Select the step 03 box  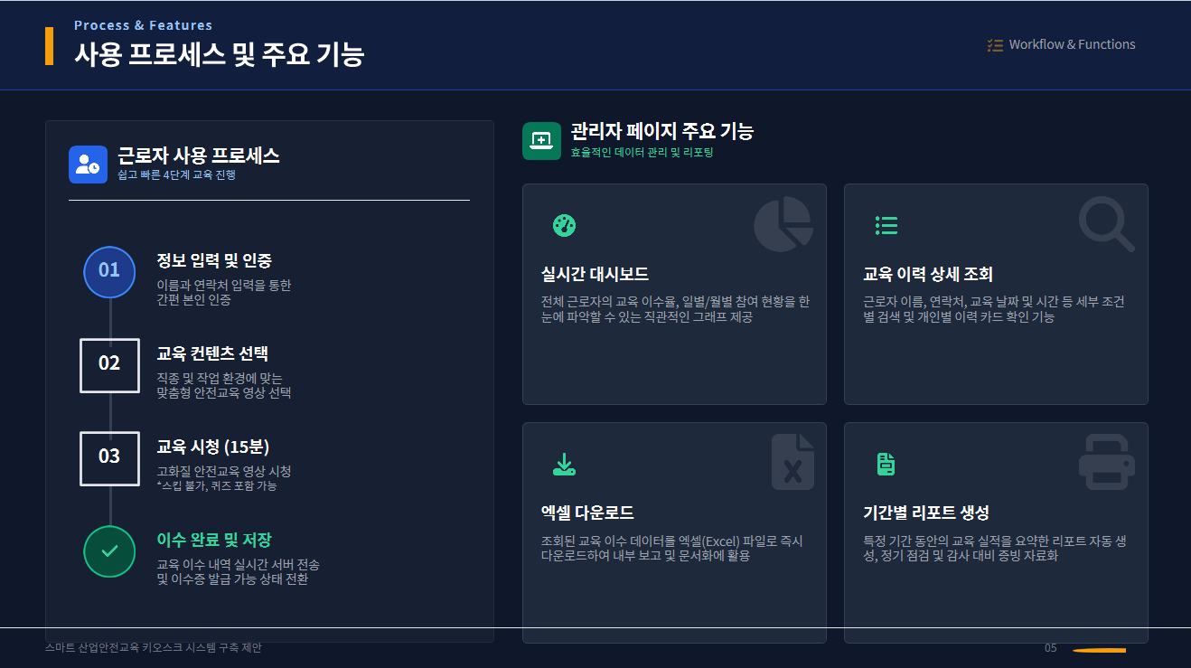click(x=109, y=458)
